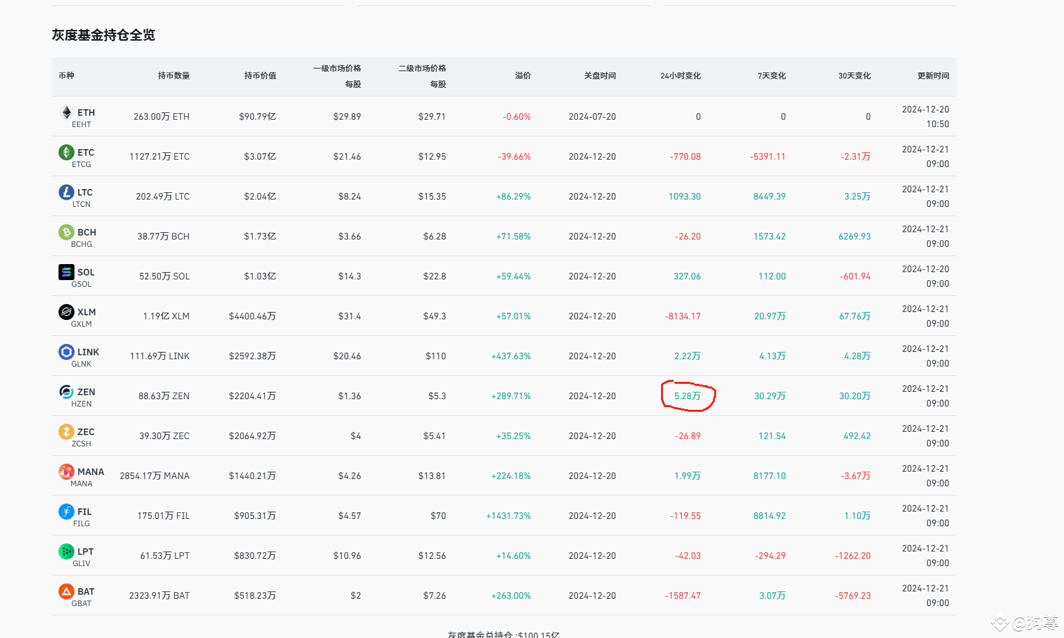1064x638 pixels.
Task: Select the BAT token icon
Action: [66, 591]
